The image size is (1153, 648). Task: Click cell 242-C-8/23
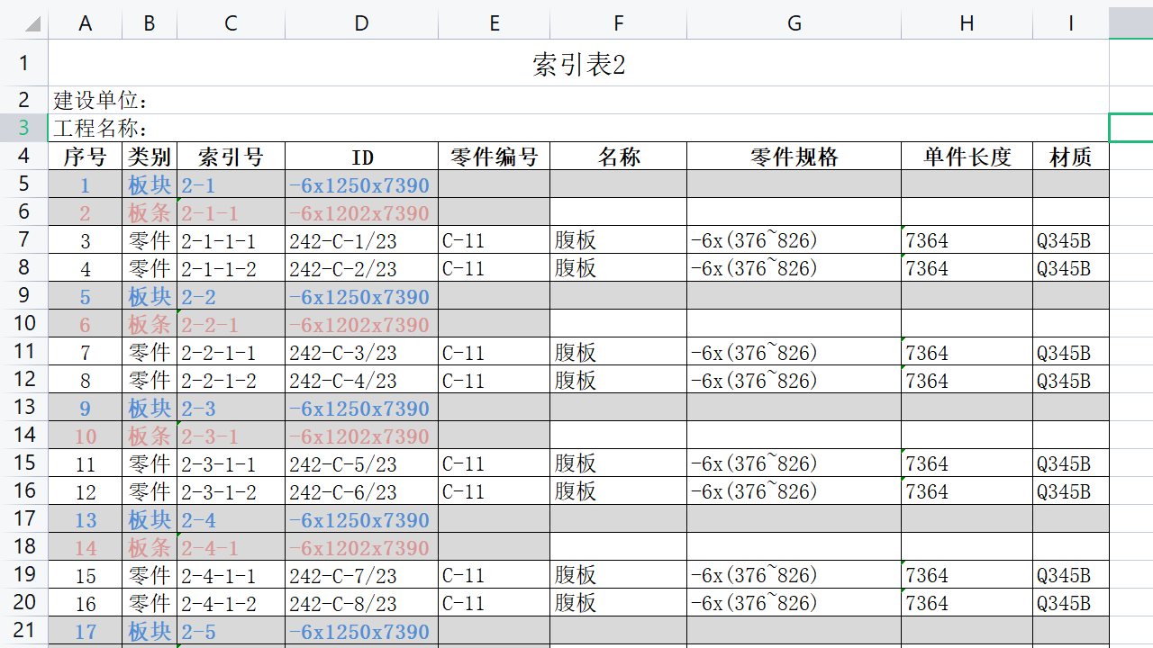click(x=362, y=603)
